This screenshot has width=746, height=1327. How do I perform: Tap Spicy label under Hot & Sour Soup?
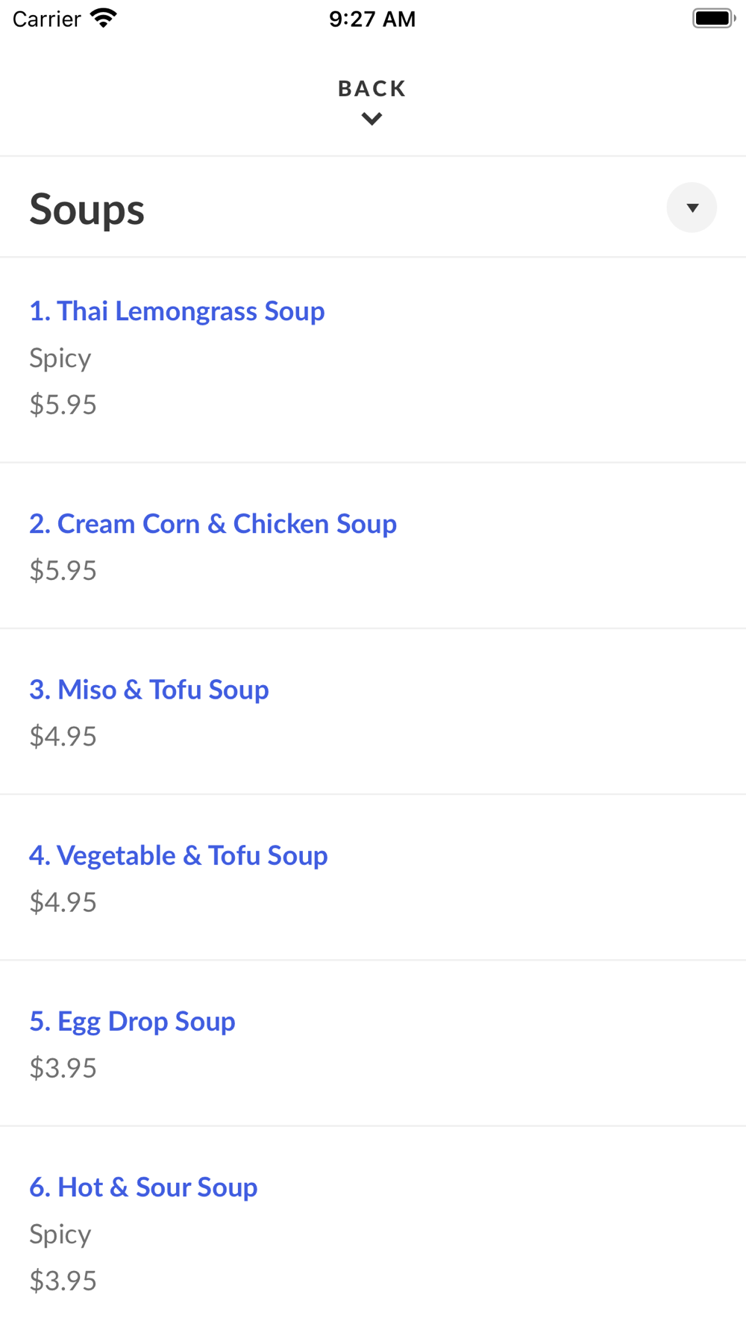tap(60, 1234)
